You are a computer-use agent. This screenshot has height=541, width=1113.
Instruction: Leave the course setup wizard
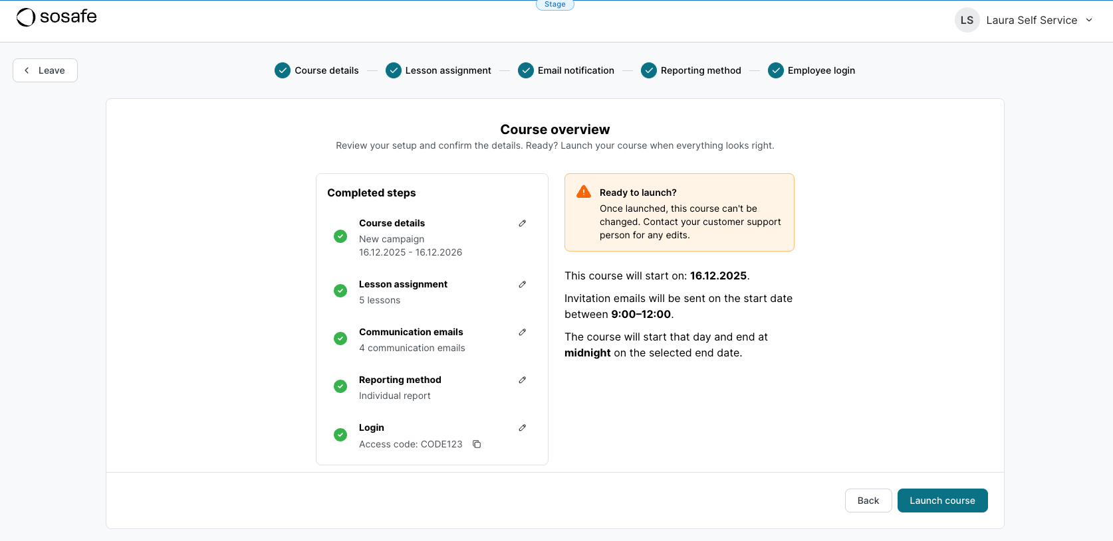[x=45, y=70]
